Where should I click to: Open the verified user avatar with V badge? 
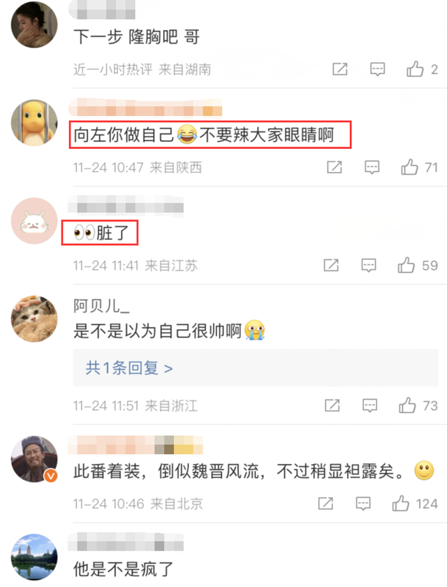34,458
